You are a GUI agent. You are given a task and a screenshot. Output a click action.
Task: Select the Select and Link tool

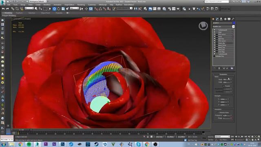[x=13, y=9]
